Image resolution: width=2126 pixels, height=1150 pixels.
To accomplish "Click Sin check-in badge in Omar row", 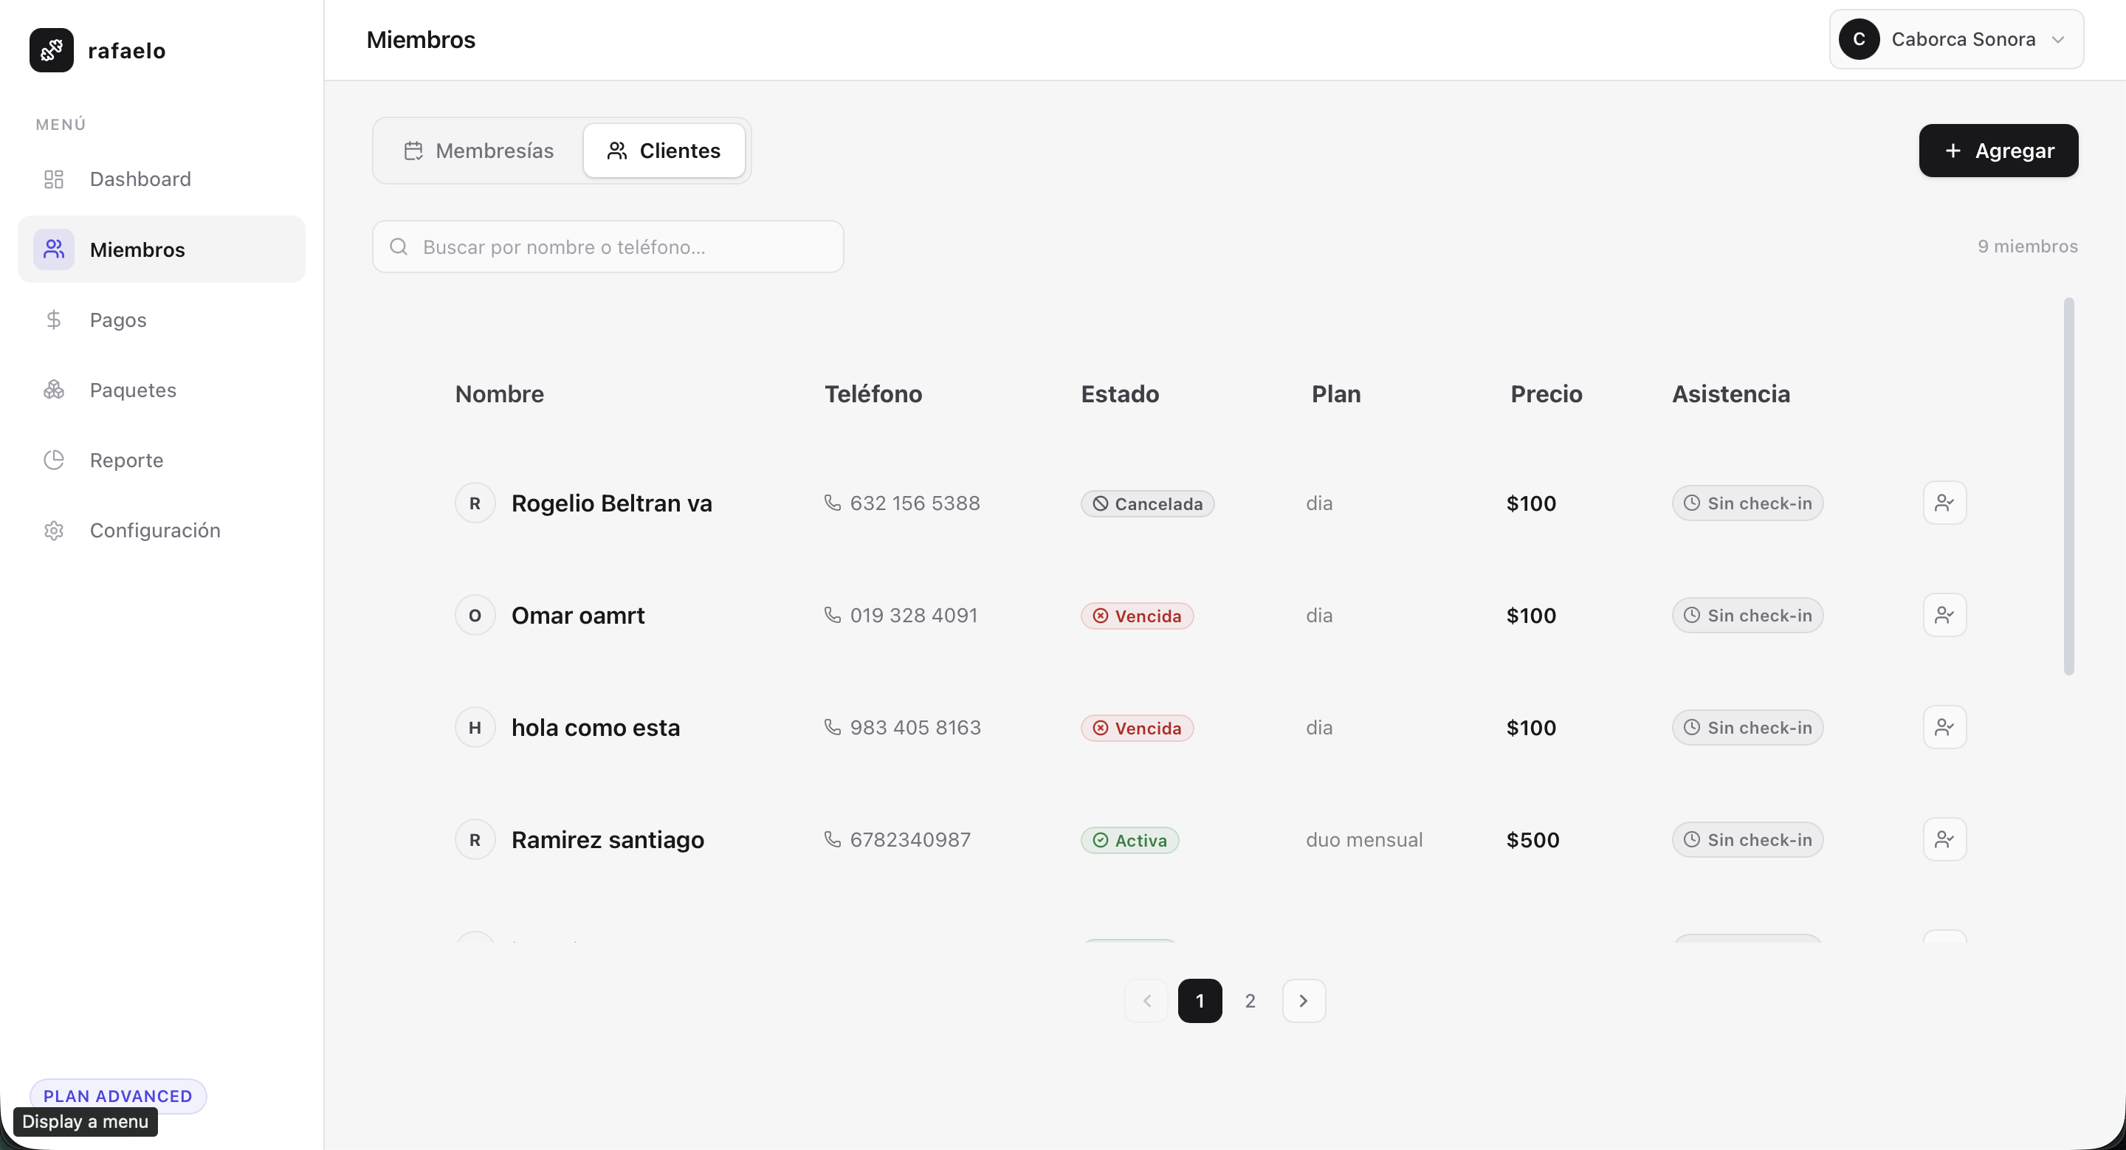I will tap(1747, 616).
